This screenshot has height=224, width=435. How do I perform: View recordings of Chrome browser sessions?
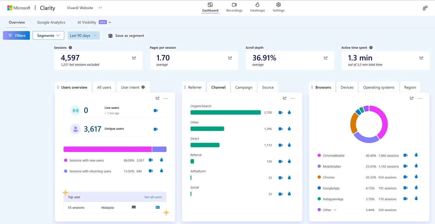405,177
